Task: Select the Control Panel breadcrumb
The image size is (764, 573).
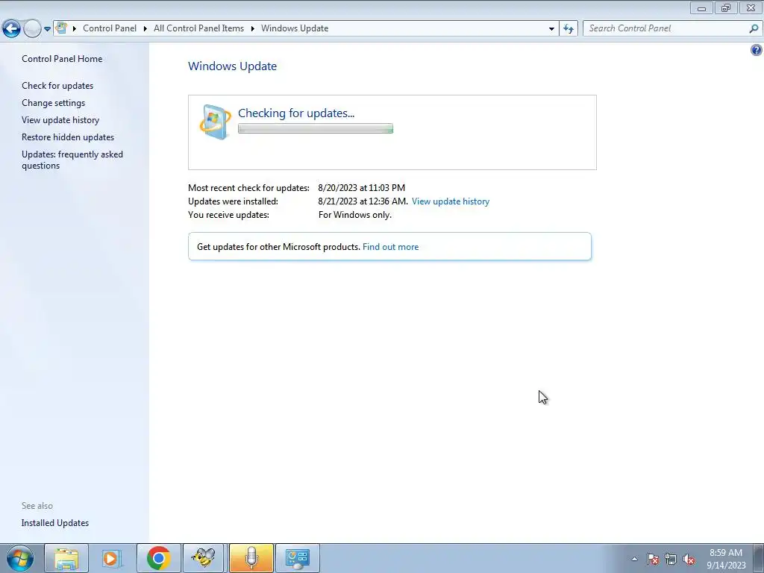Action: (110, 28)
